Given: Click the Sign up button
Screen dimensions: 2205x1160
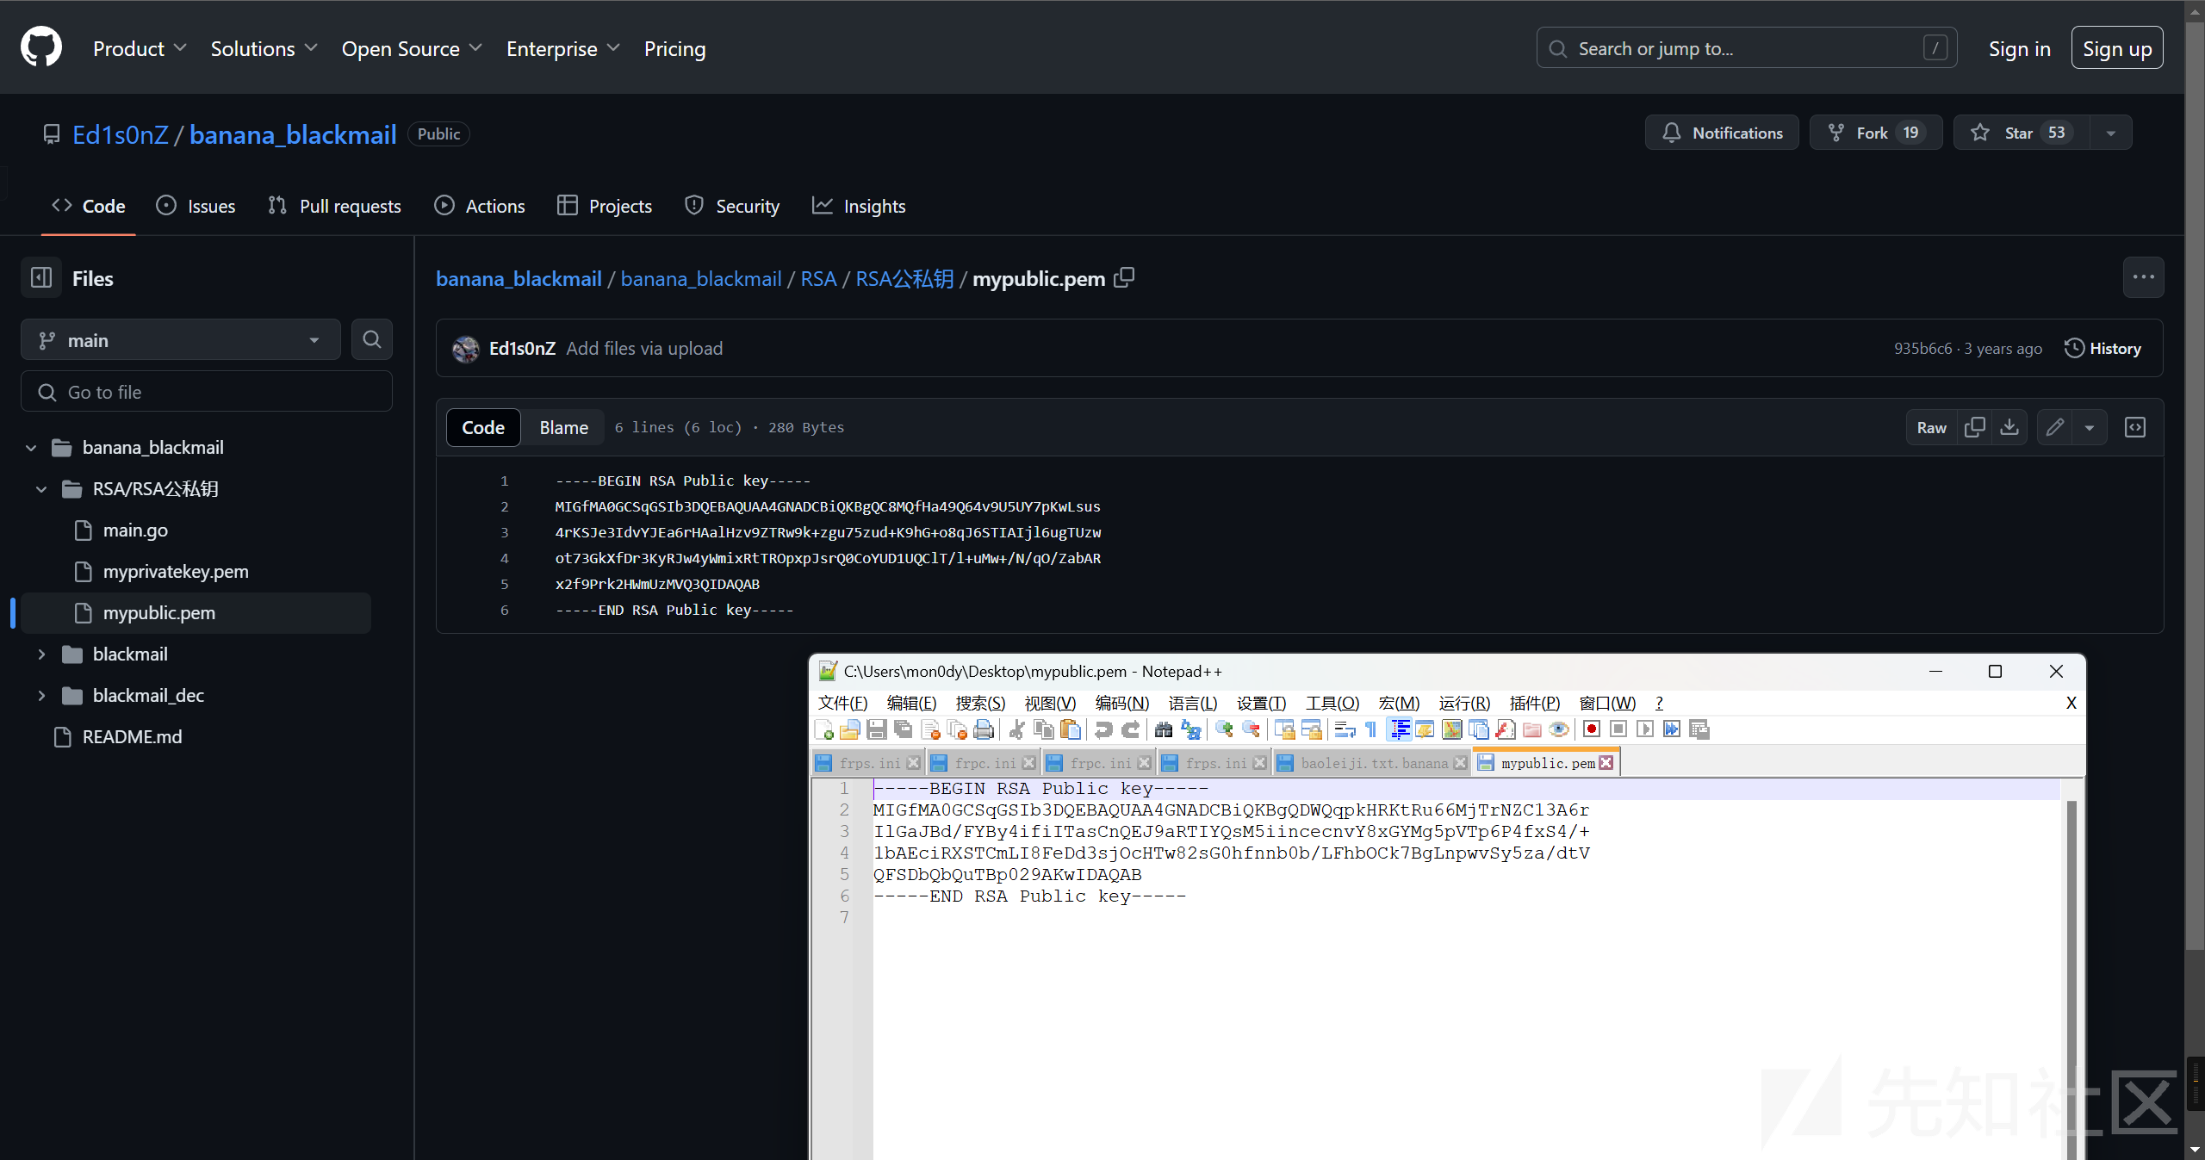Looking at the screenshot, I should [x=2117, y=48].
